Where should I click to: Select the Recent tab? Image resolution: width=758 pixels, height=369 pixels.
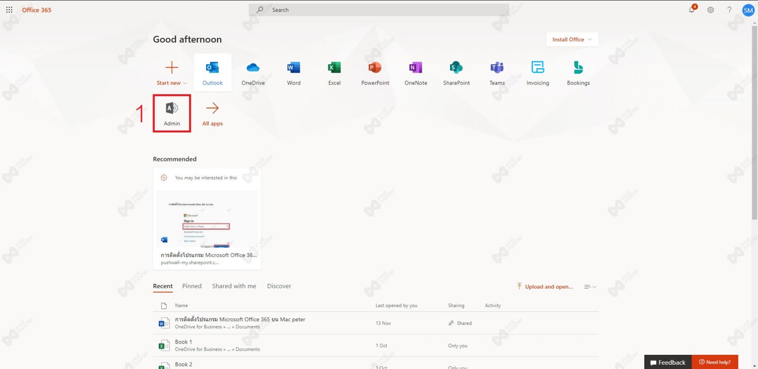tap(162, 286)
